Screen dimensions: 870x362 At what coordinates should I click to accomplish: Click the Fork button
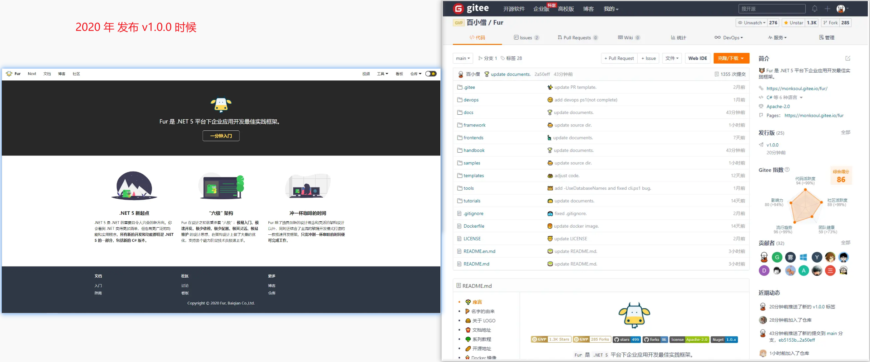(830, 23)
